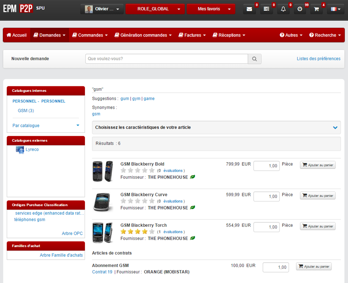Click the gym suggestion link

point(136,98)
